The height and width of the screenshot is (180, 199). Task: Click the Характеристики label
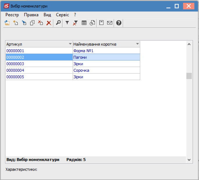click(x=21, y=170)
